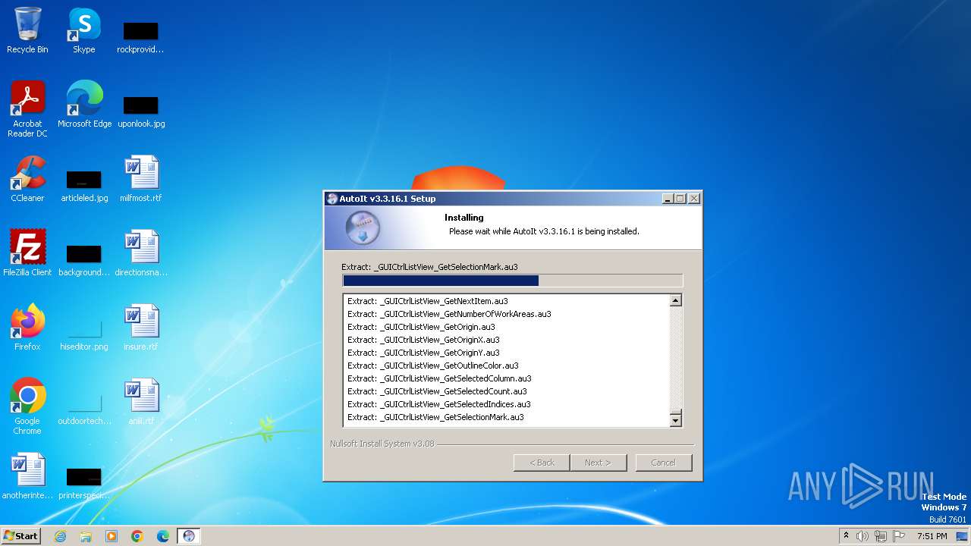This screenshot has width=971, height=546.
Task: Click the AutoIt Setup title bar icon
Action: (332, 199)
